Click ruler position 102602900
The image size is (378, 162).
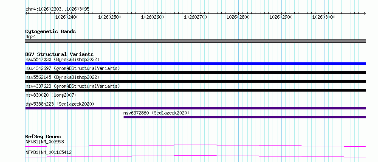point(281,17)
